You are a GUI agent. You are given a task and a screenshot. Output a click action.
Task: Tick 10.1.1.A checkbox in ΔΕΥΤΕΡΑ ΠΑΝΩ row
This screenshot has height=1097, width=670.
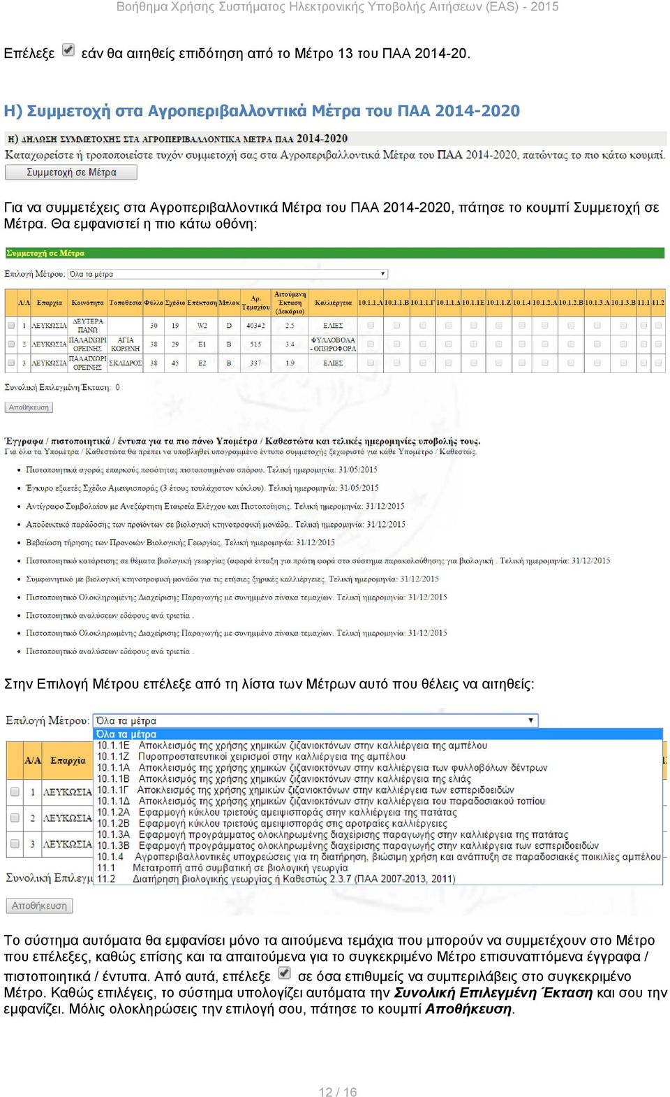(x=371, y=326)
